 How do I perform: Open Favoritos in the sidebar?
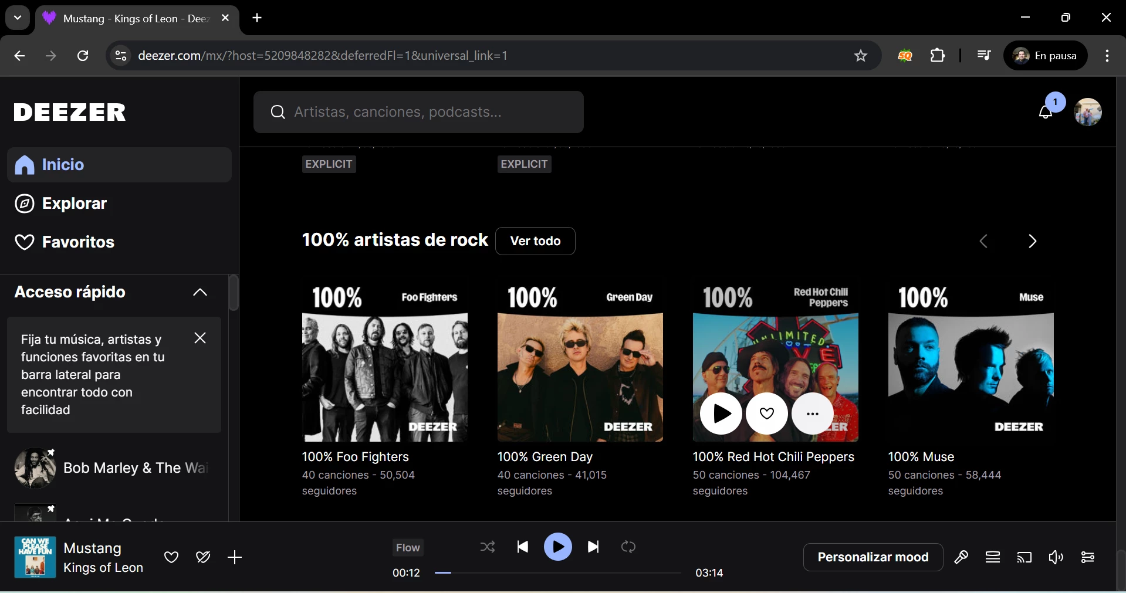tap(77, 242)
